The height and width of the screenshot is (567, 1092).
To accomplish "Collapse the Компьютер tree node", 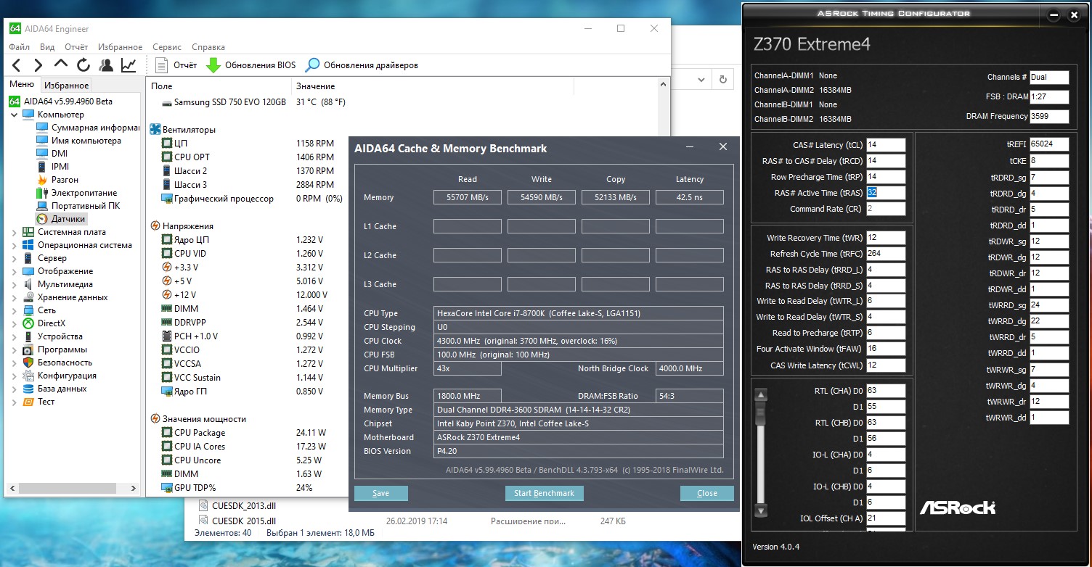I will click(x=14, y=115).
